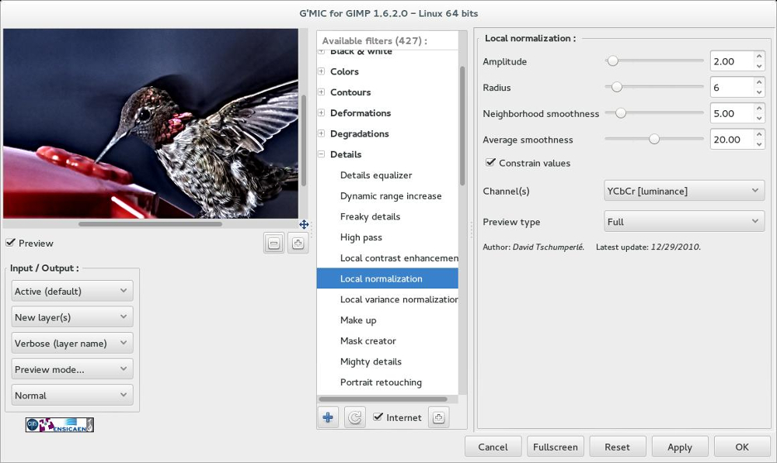Click the Reset button
The image size is (777, 463).
point(617,447)
